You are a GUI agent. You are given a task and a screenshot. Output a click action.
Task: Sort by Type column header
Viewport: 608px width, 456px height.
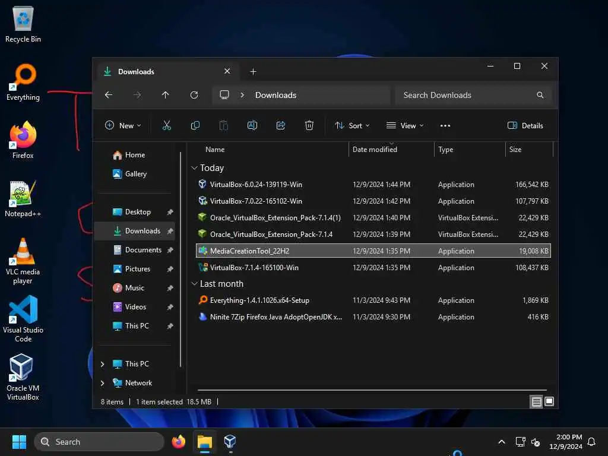click(445, 149)
